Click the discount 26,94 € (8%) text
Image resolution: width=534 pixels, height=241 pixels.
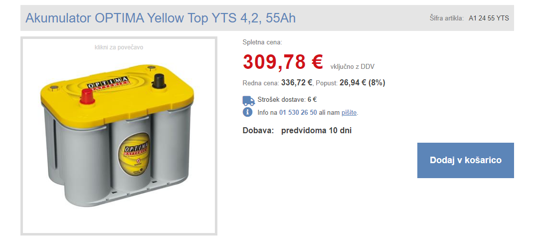(x=362, y=82)
